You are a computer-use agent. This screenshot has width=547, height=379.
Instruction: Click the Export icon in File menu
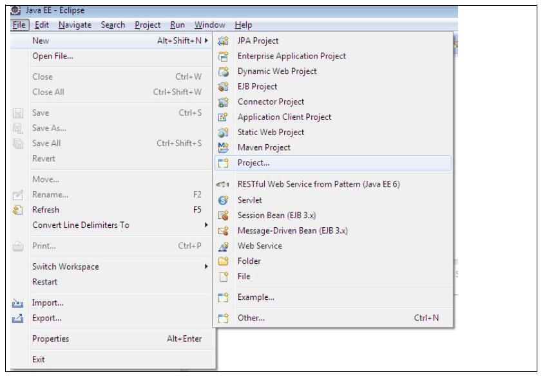tap(17, 318)
